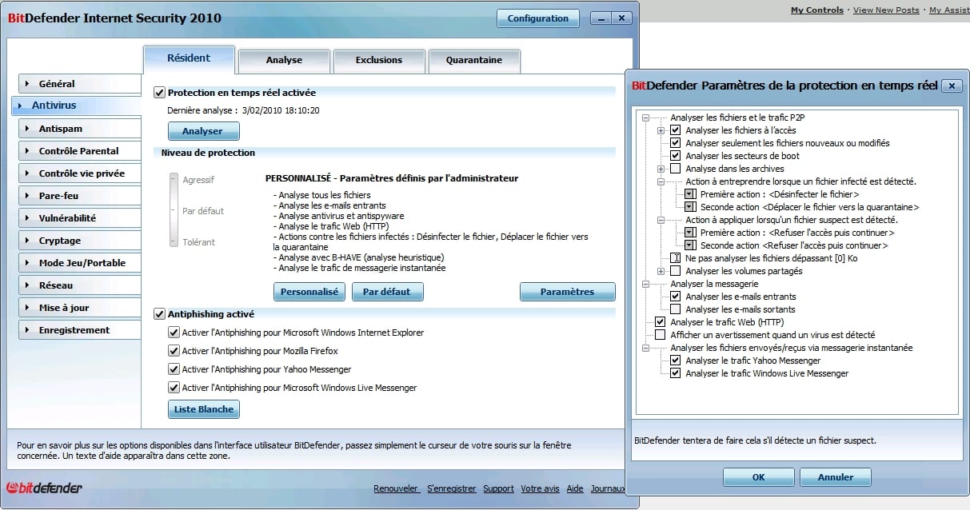Open the Contrôle Parental section
Image resolution: width=970 pixels, height=510 pixels.
click(x=78, y=151)
